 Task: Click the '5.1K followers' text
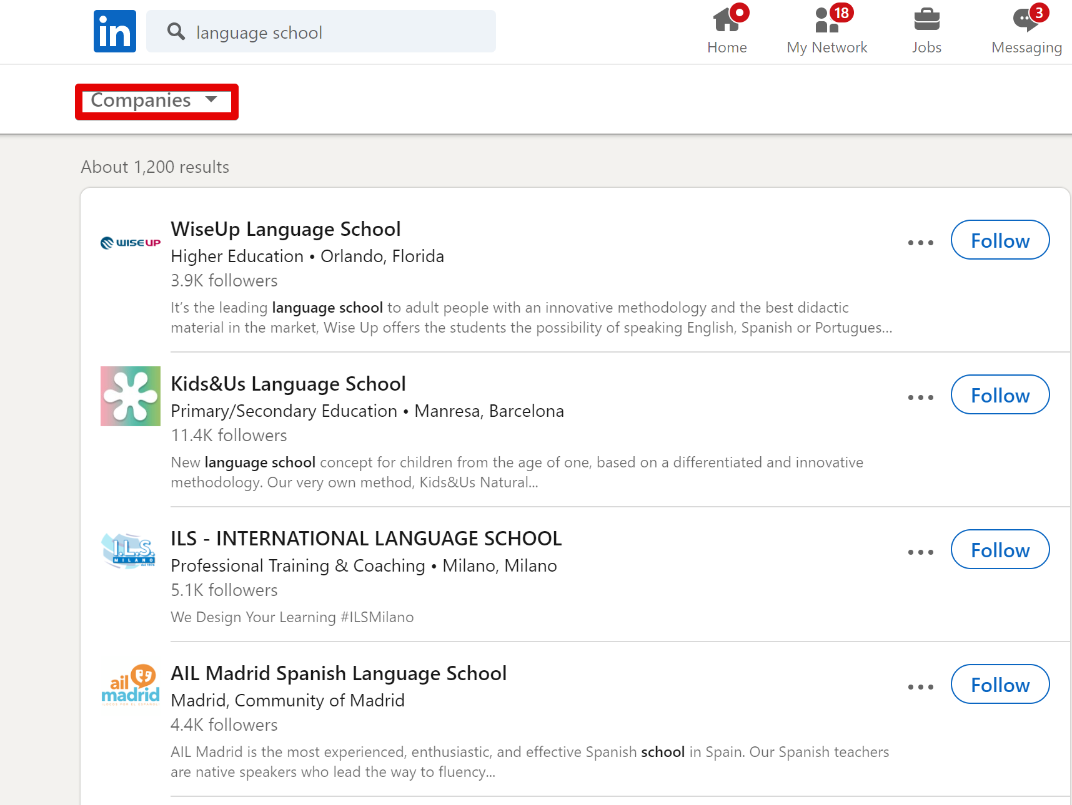(x=224, y=590)
